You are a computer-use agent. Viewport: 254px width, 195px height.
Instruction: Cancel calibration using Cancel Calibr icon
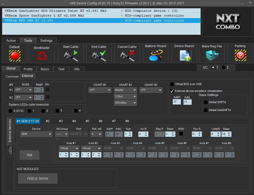[x=127, y=56]
